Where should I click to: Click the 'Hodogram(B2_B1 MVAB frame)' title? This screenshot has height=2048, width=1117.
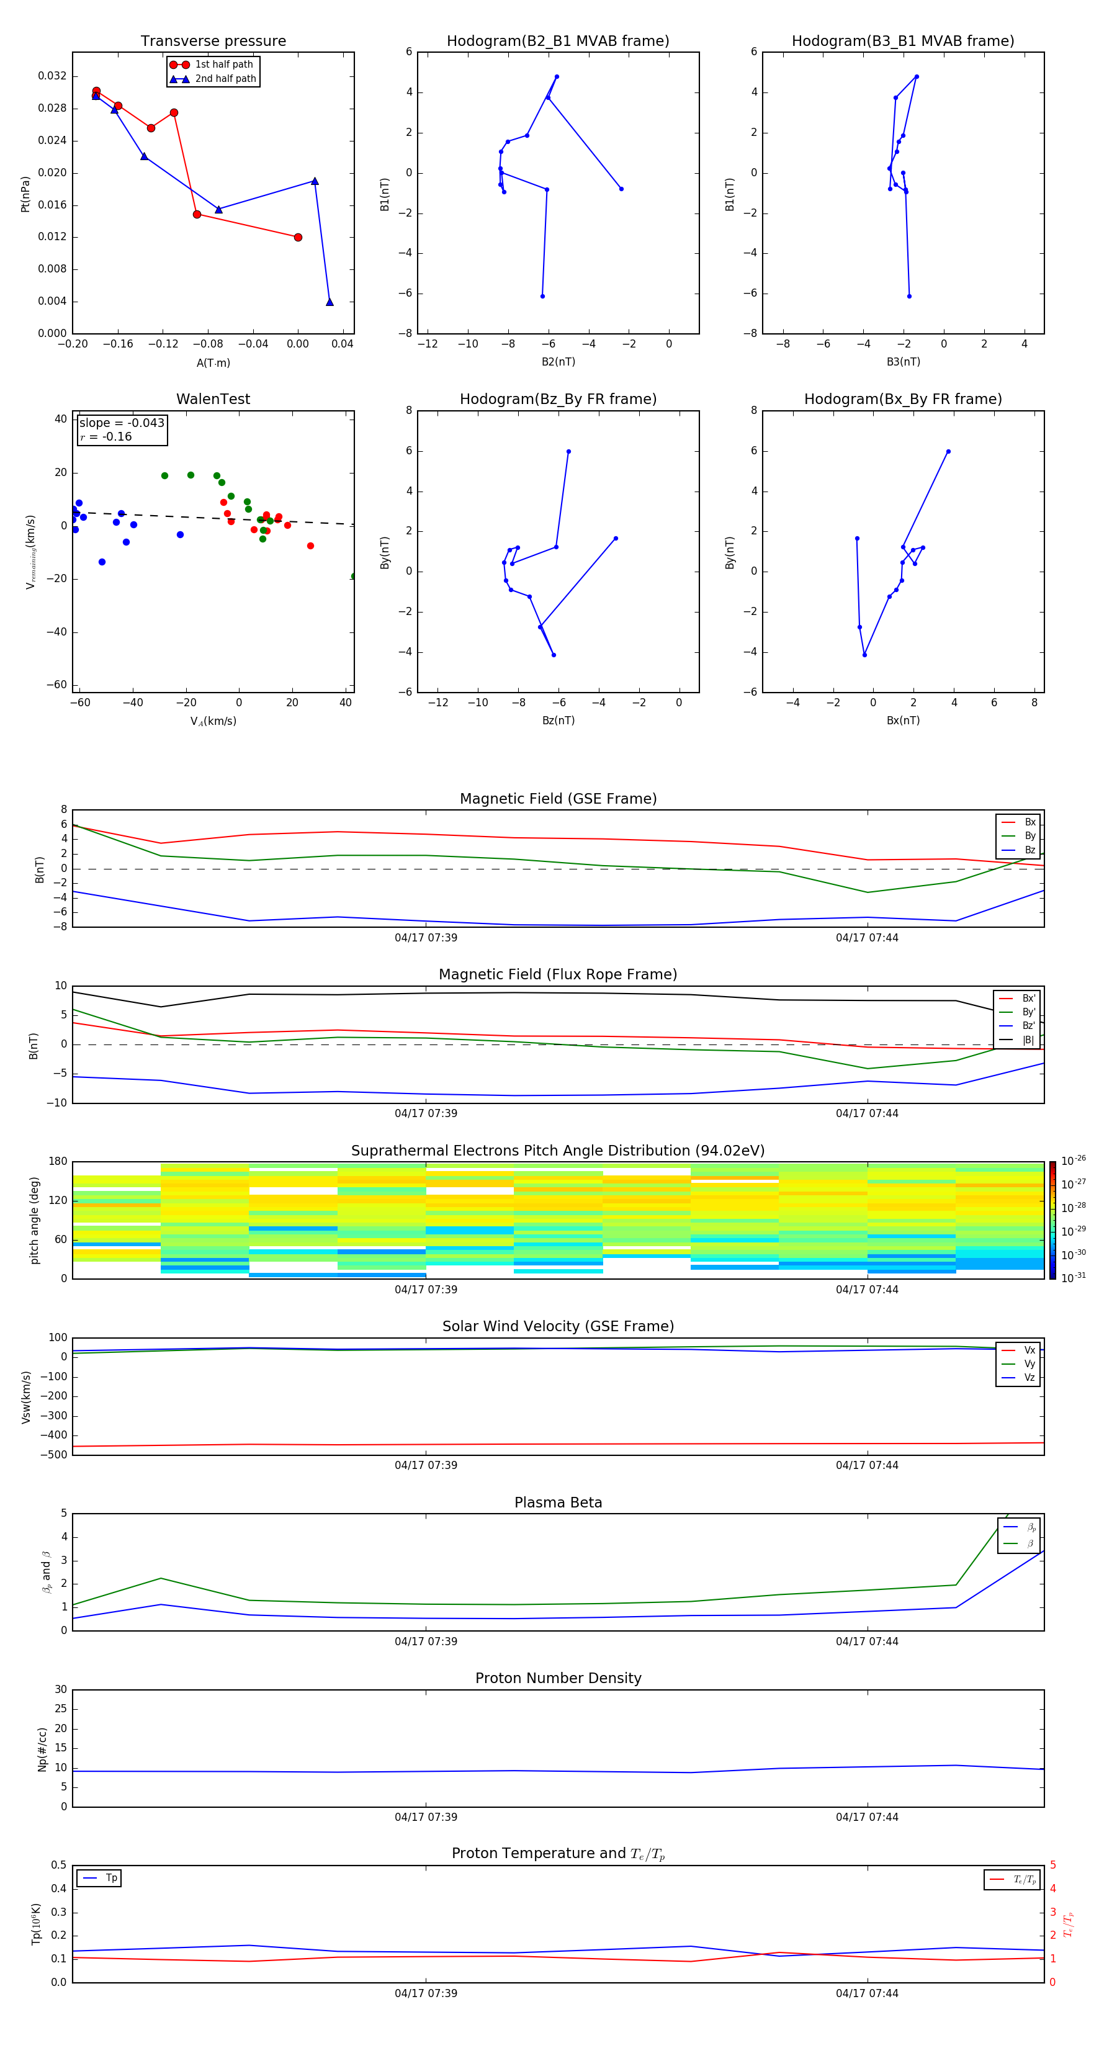(558, 42)
